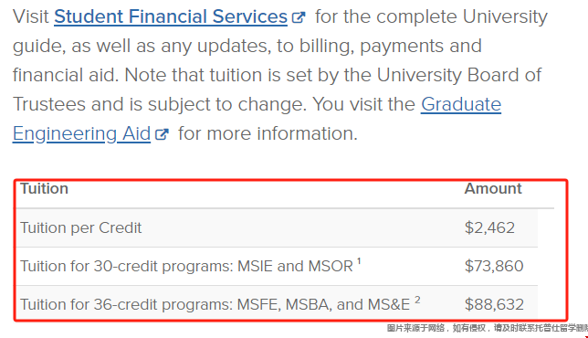Click the $73,860 amount cell
This screenshot has height=338, width=588.
pyautogui.click(x=494, y=266)
